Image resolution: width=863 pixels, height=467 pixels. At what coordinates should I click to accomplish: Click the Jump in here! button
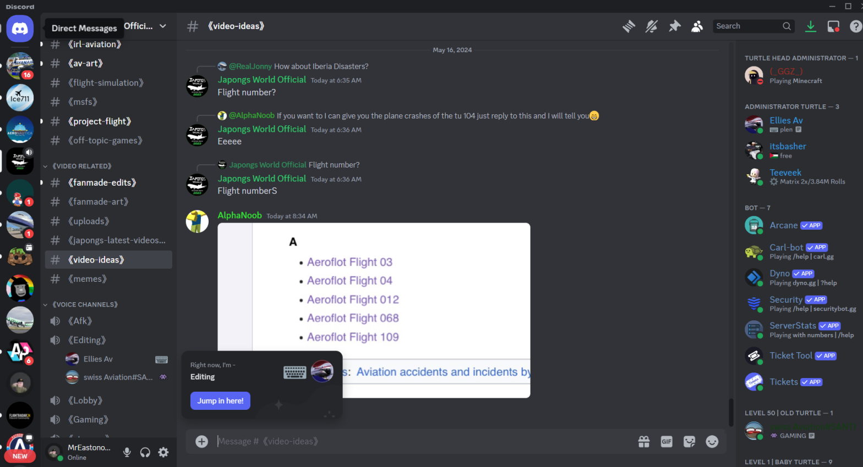[x=220, y=401]
